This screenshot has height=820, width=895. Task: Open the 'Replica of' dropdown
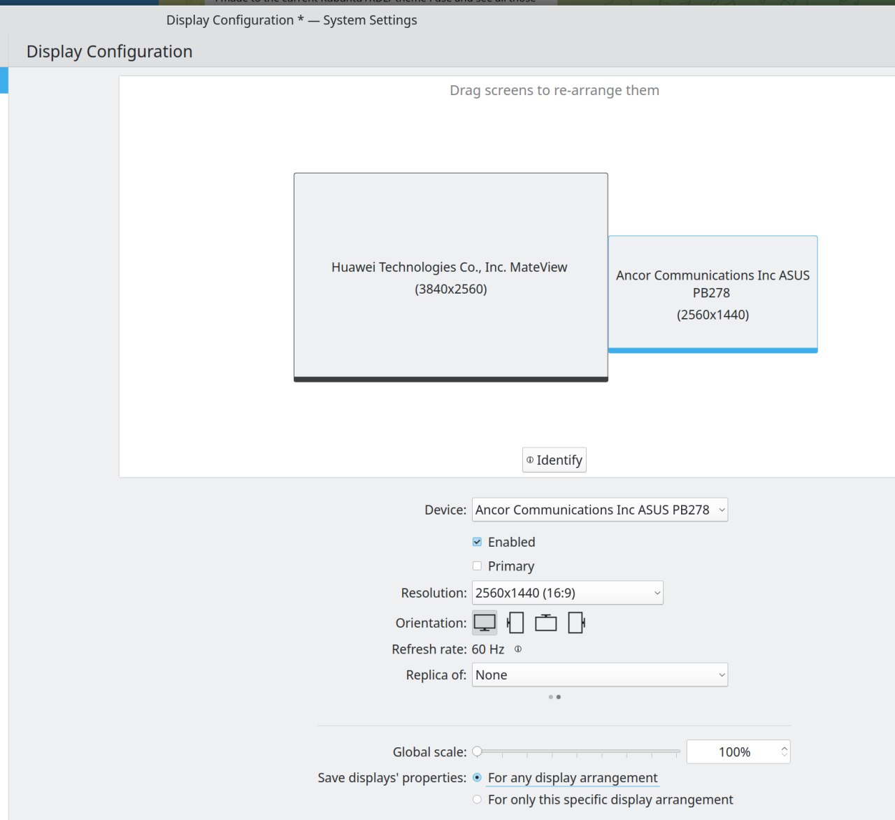[x=599, y=675]
